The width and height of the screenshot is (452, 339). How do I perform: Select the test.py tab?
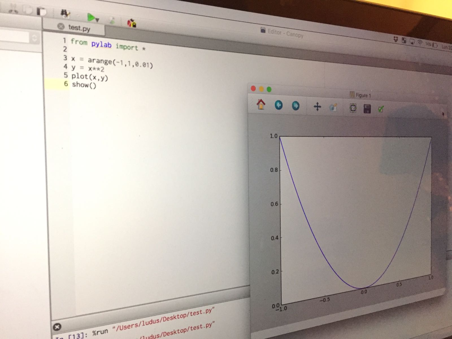click(79, 28)
